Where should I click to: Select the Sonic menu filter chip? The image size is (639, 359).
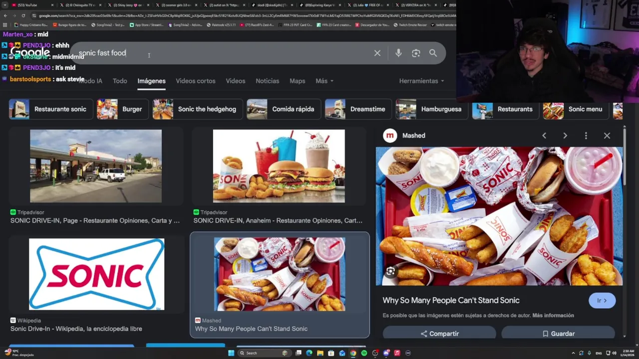point(576,109)
